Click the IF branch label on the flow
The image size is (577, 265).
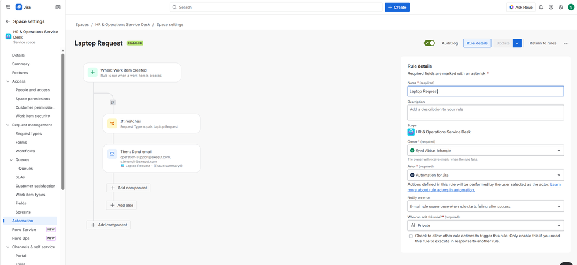pos(113,102)
